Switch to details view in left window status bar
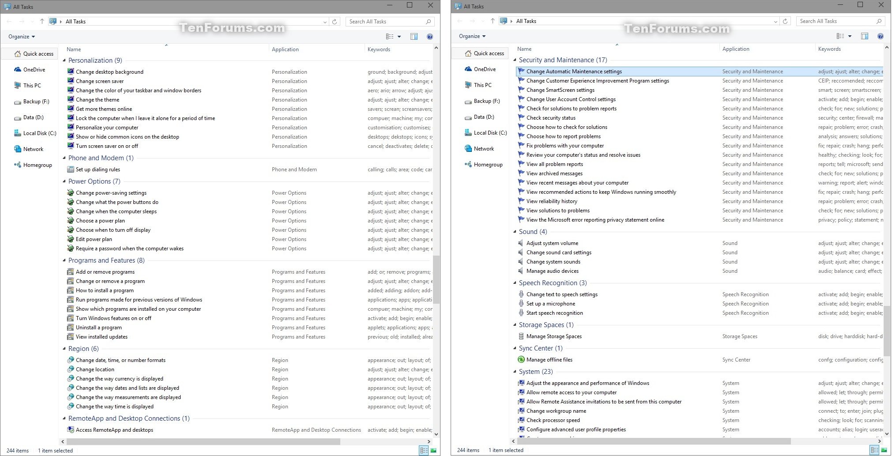Image resolution: width=892 pixels, height=456 pixels. click(x=424, y=450)
